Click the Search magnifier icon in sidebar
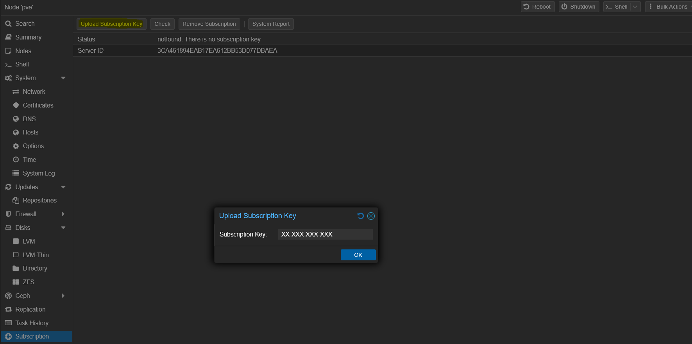 click(8, 24)
